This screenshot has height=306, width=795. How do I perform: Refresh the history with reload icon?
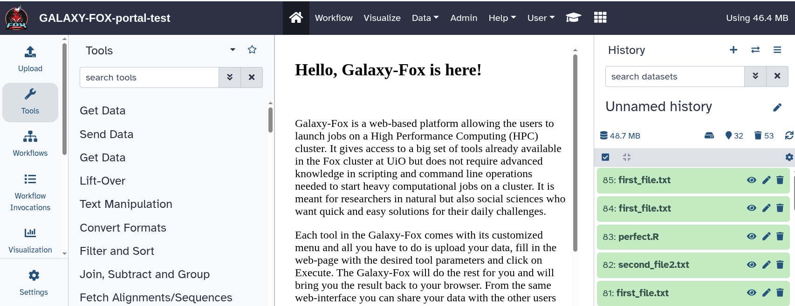tap(789, 135)
